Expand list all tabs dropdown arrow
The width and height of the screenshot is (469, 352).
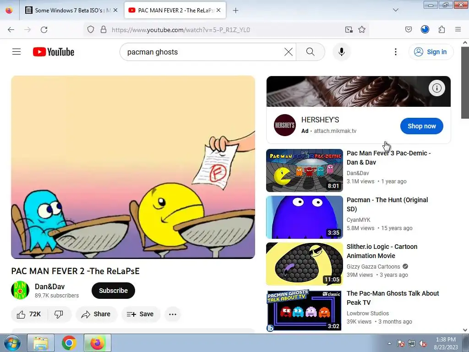coord(395,10)
